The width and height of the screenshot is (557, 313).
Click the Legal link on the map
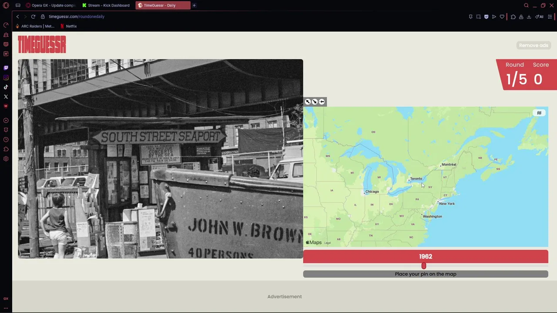328,243
